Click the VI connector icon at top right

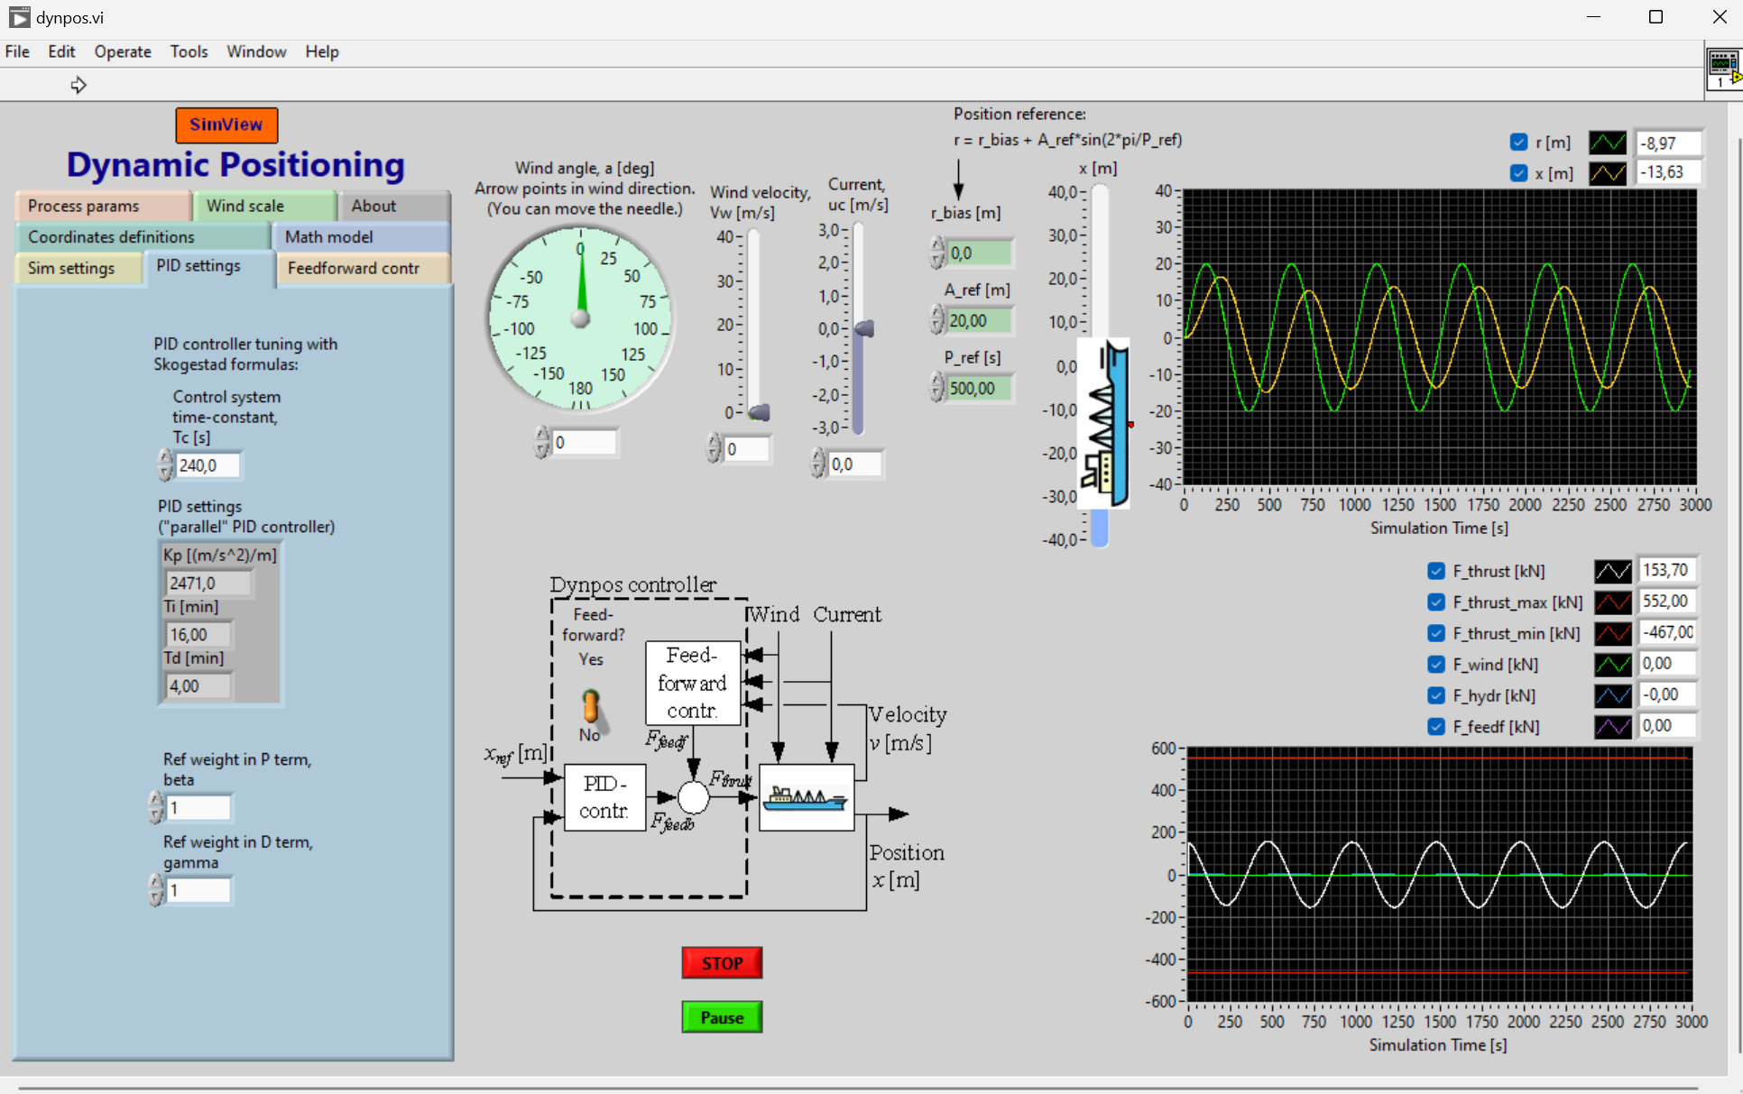[1722, 69]
